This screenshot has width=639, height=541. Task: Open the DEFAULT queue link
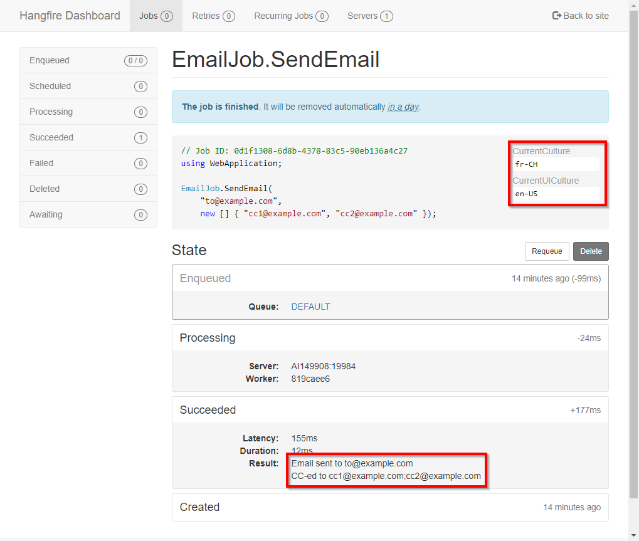coord(310,307)
